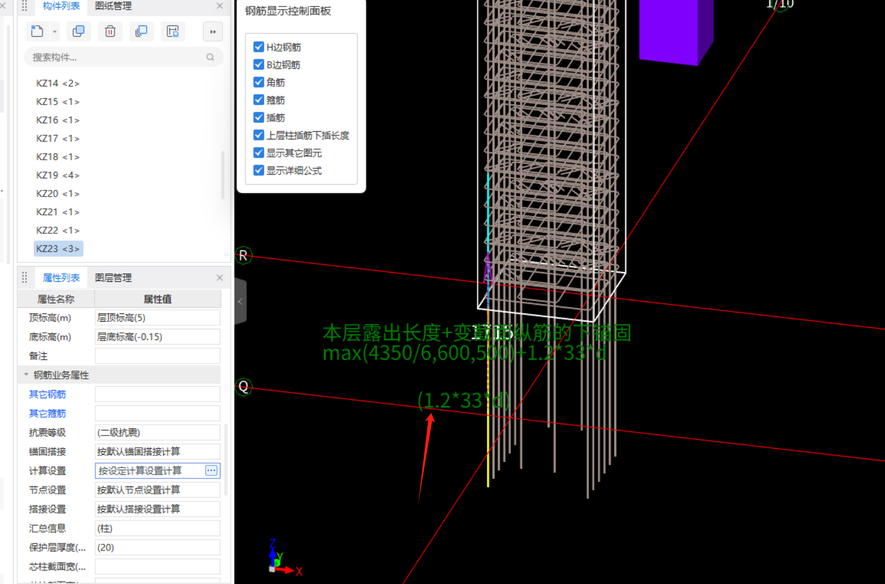Viewport: 885px width, 584px height.
Task: Click the copy component icon
Action: [79, 32]
